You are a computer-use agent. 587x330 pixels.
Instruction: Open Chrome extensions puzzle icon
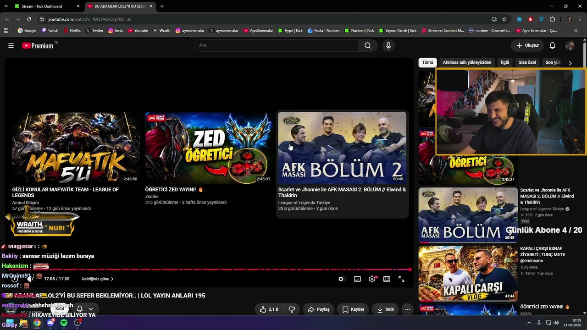[553, 19]
